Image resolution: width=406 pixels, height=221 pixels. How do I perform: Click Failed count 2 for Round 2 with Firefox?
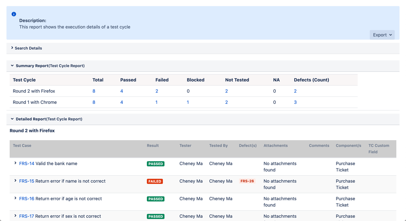point(157,91)
